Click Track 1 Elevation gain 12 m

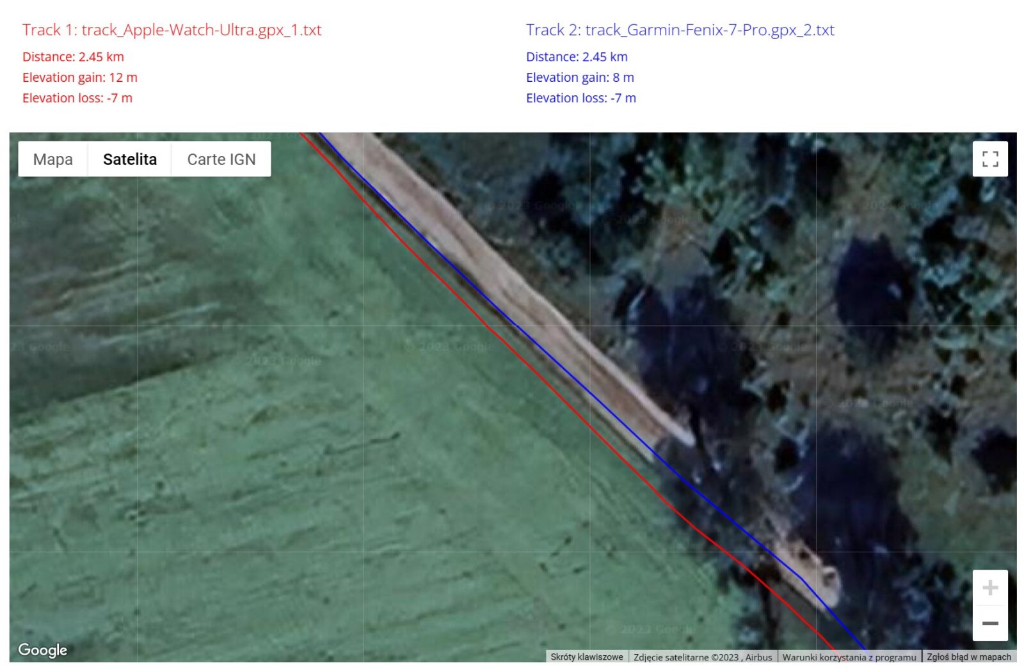pyautogui.click(x=79, y=77)
